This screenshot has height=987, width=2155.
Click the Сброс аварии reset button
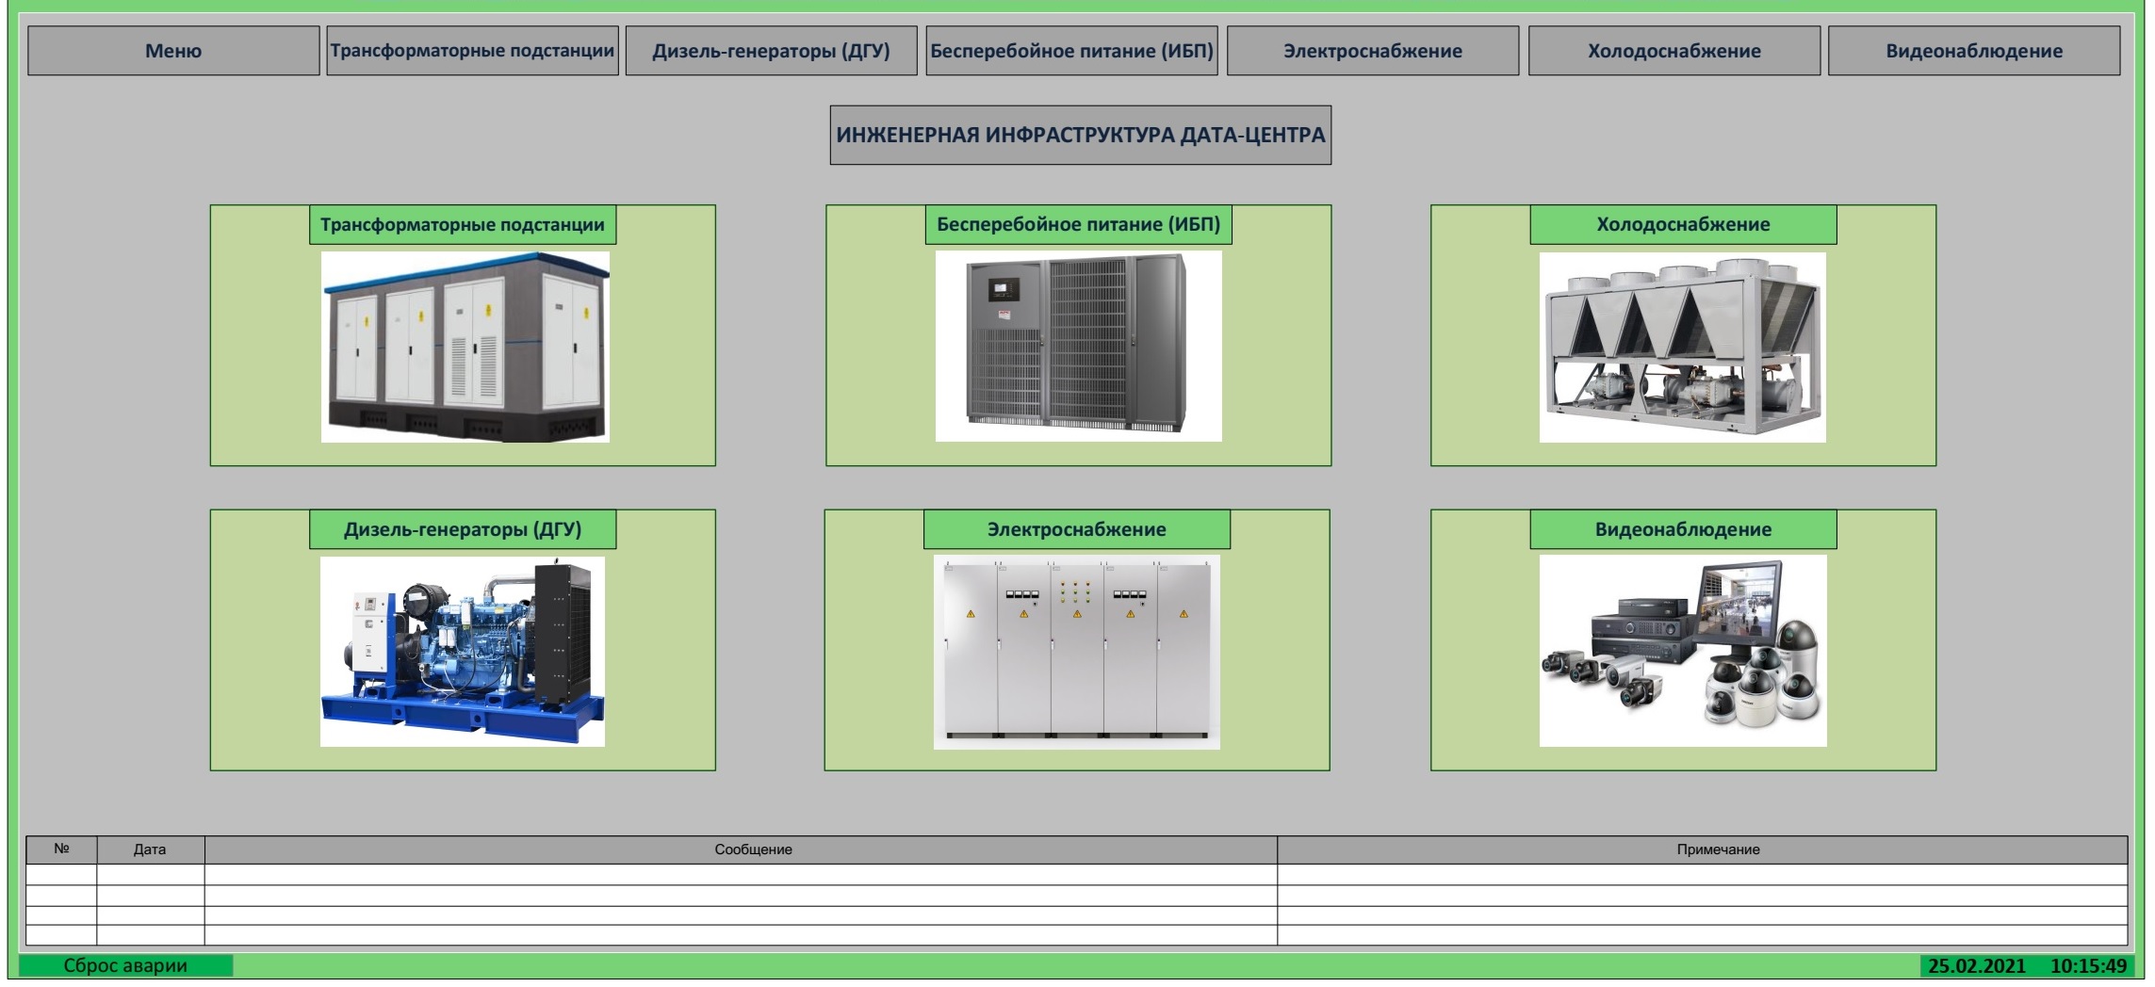(x=125, y=966)
